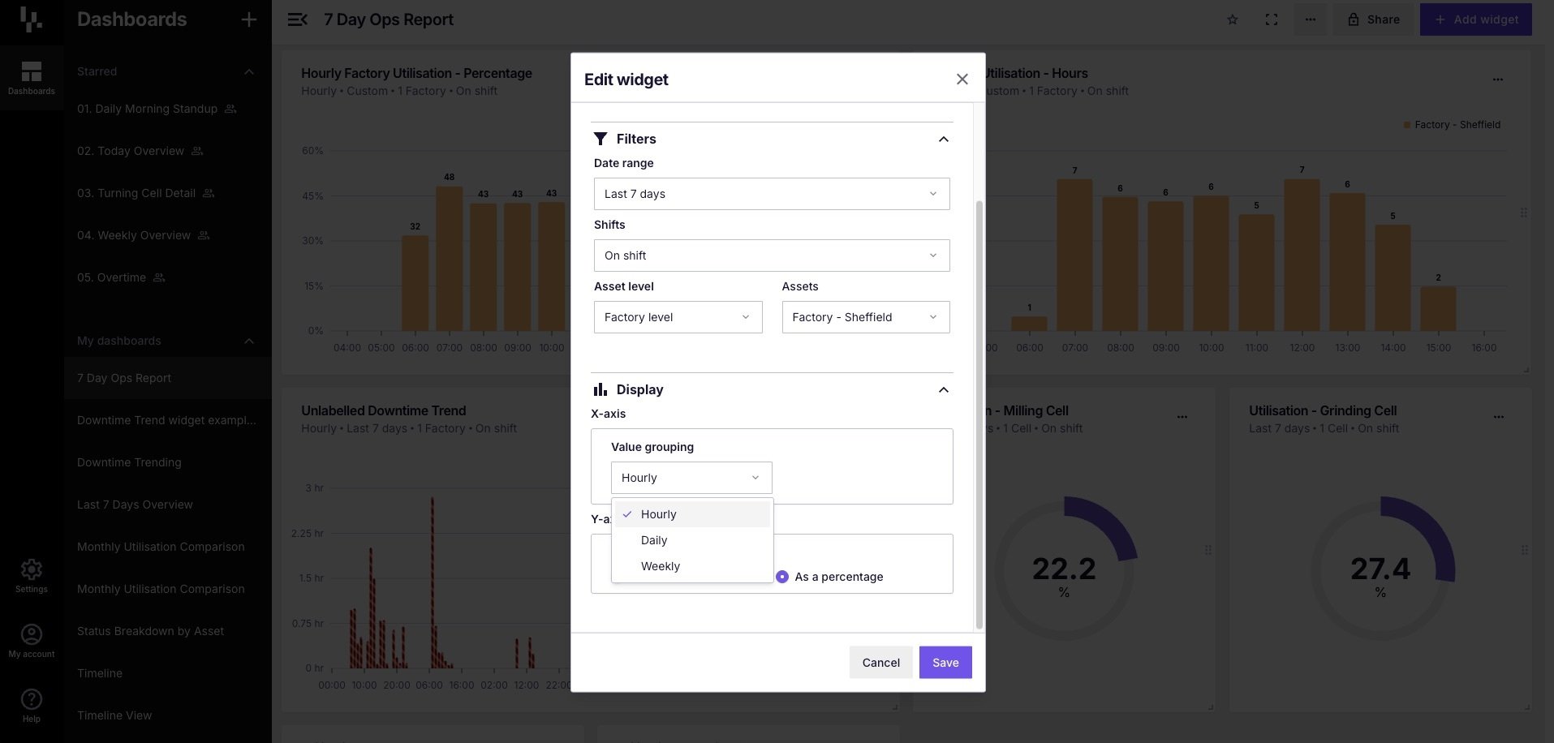Collapse the Starred list
This screenshot has width=1554, height=743.
point(249,71)
